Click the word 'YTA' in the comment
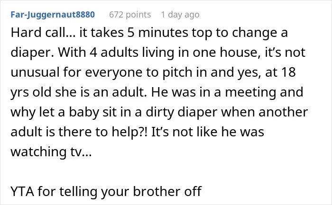The width and height of the screenshot is (332, 205). 22,191
